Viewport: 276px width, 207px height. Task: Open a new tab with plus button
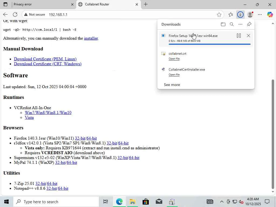coord(146,4)
